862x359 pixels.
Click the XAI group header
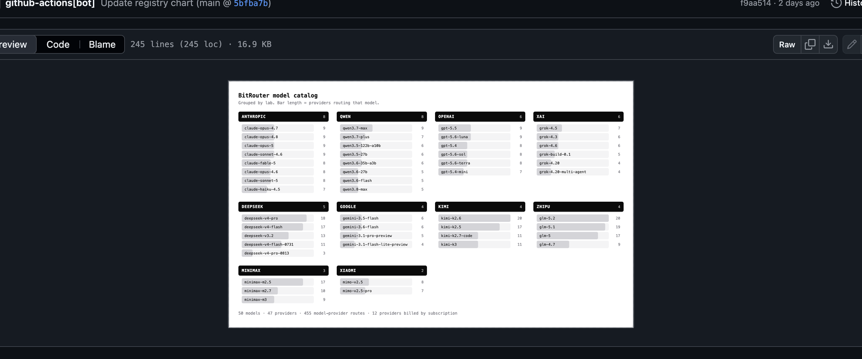[578, 117]
